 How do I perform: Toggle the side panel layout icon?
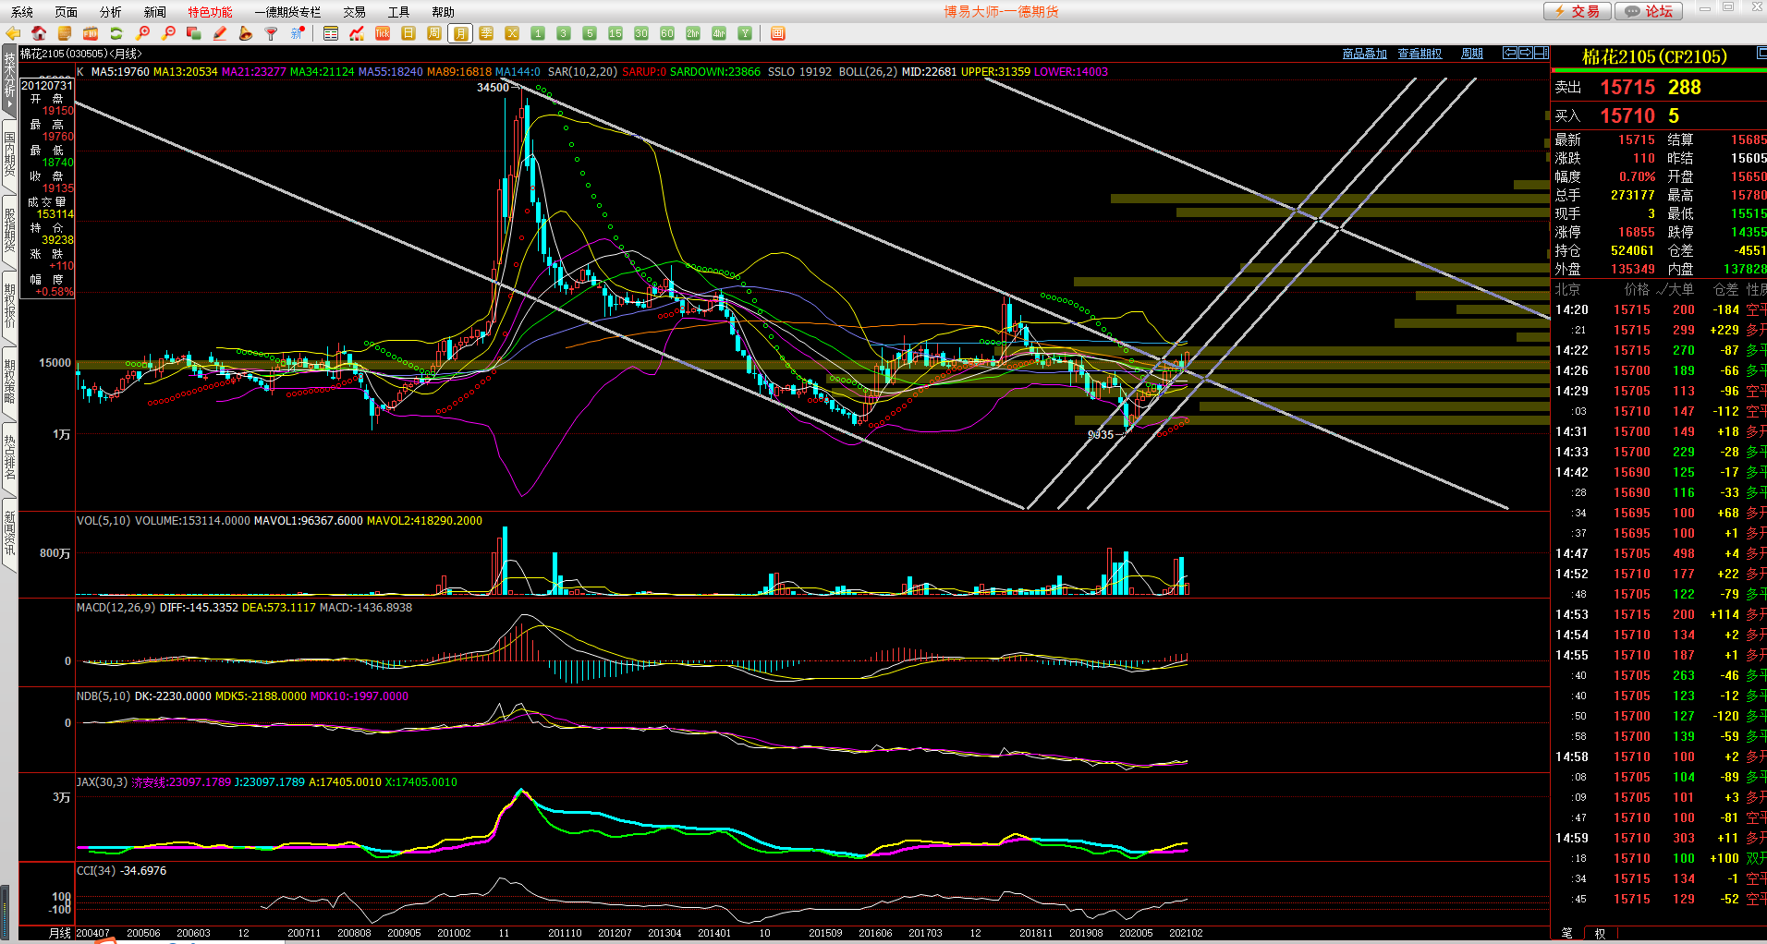[1542, 53]
